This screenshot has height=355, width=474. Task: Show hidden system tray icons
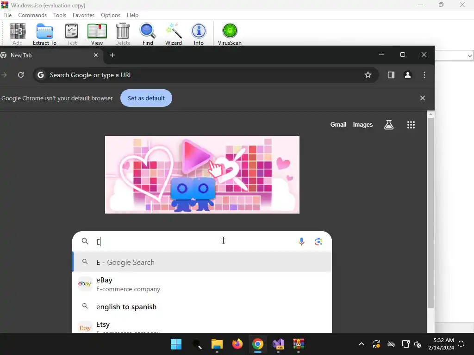tap(361, 344)
